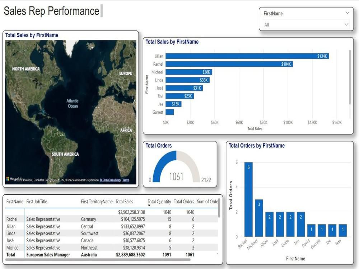Click Linda's $36K sales bar
Viewport: 359px width, 269px height.
[187, 80]
